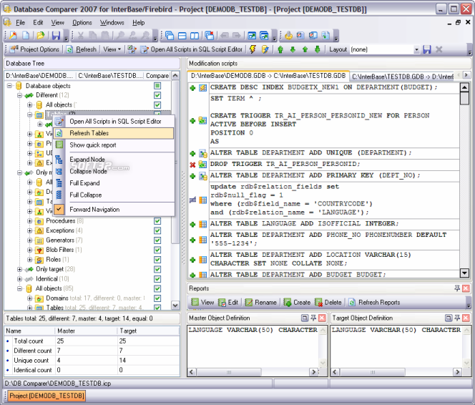This screenshot has width=475, height=405.
Task: Open the File menu
Action: coord(20,23)
